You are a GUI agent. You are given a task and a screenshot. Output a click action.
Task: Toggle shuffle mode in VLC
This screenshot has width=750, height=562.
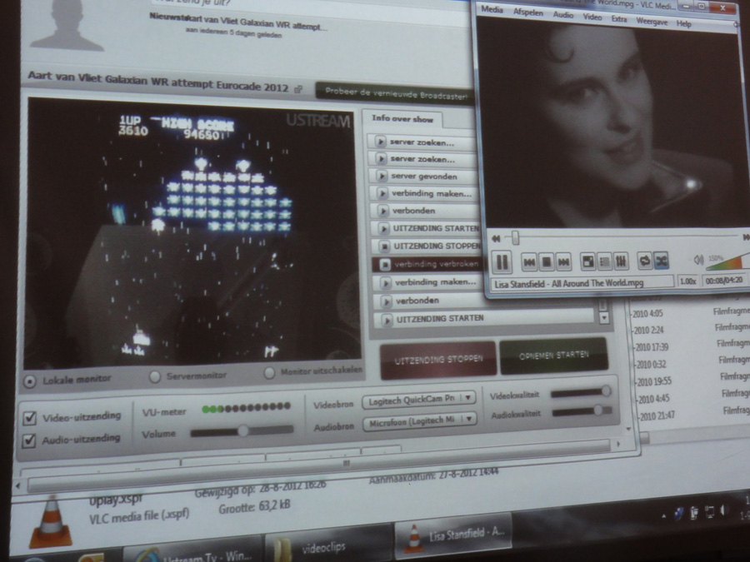tap(662, 261)
